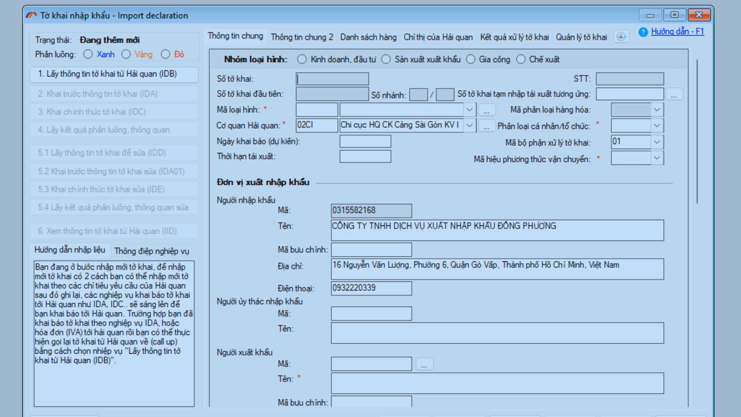The width and height of the screenshot is (741, 417).
Task: Switch to Thông tin chung 2 tab
Action: click(x=302, y=37)
